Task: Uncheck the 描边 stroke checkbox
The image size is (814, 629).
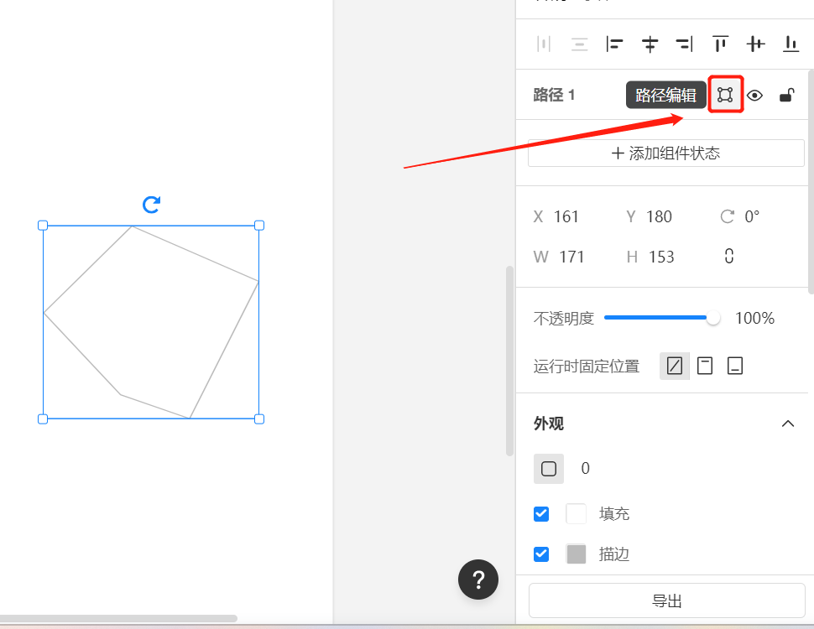Action: coord(541,554)
